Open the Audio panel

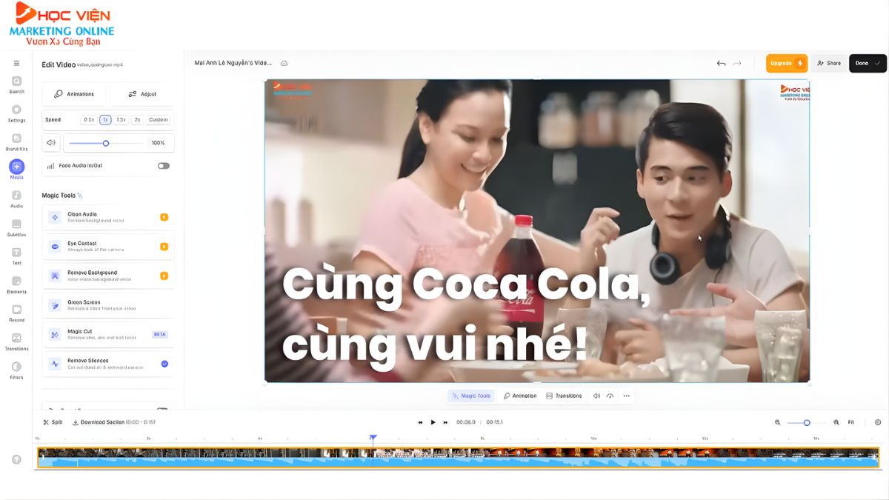[16, 199]
